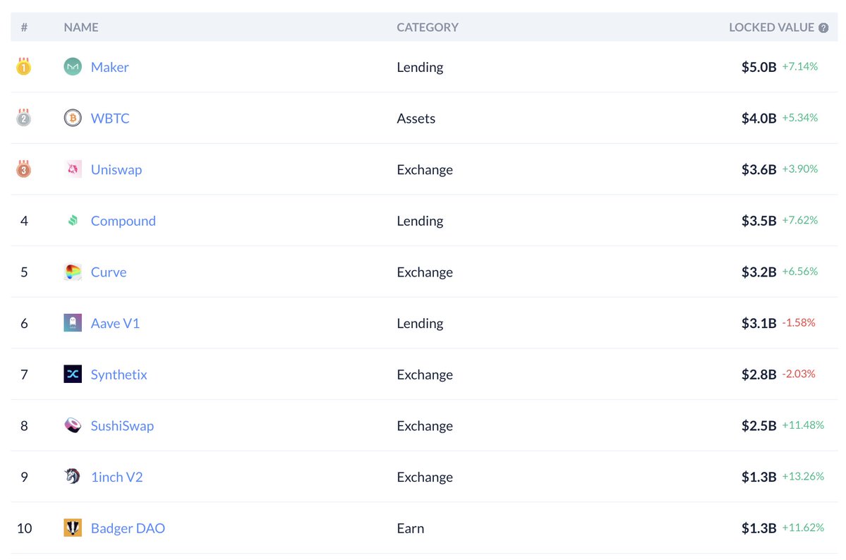Image resolution: width=846 pixels, height=560 pixels.
Task: Click the Lending category in Maker row
Action: 420,67
